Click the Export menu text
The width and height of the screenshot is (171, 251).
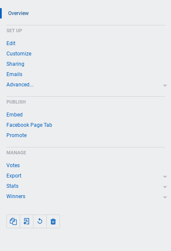pos(14,176)
